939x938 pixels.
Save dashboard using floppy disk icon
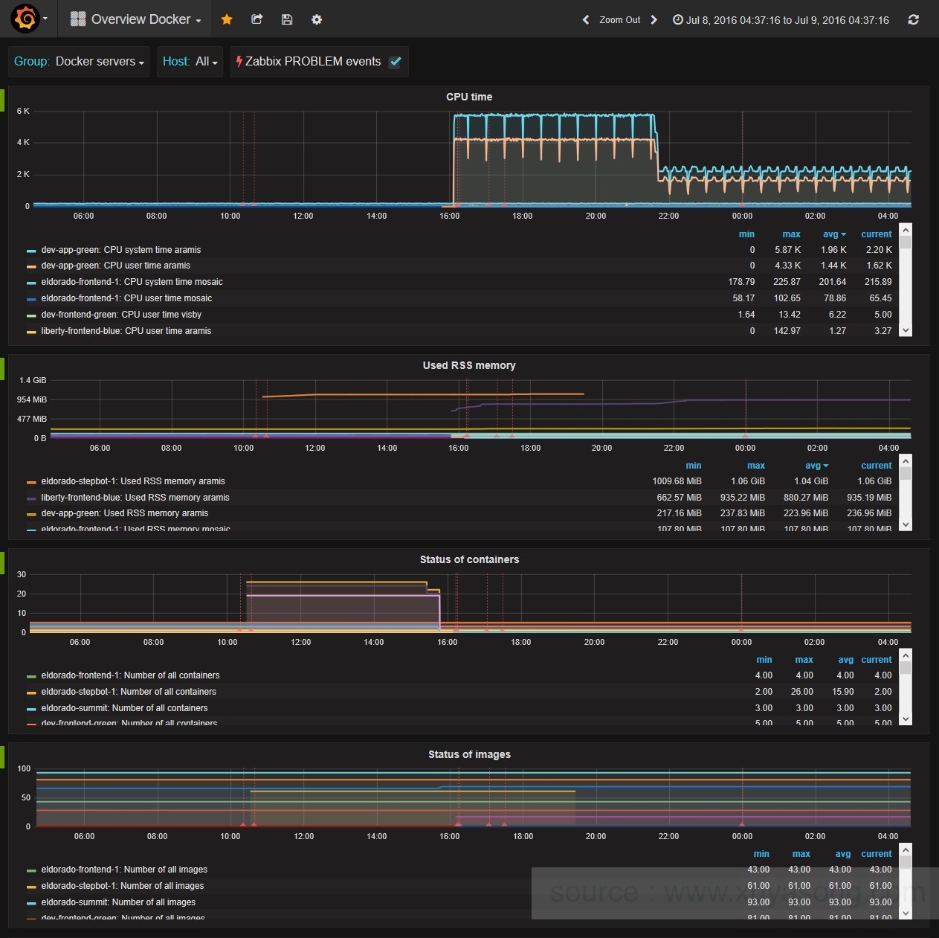[x=287, y=19]
